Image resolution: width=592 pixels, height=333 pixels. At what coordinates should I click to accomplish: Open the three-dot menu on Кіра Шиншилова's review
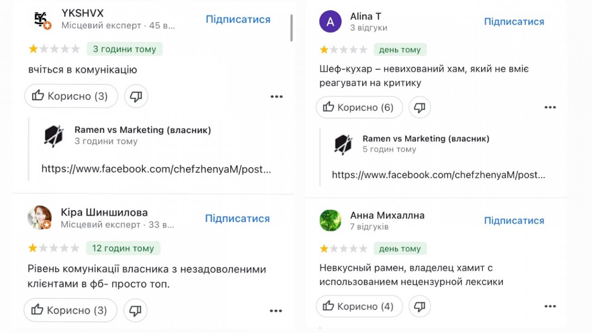pos(276,310)
